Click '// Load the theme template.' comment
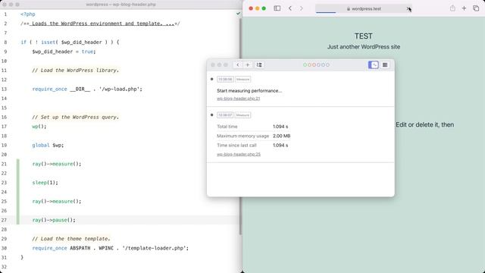 click(x=71, y=239)
